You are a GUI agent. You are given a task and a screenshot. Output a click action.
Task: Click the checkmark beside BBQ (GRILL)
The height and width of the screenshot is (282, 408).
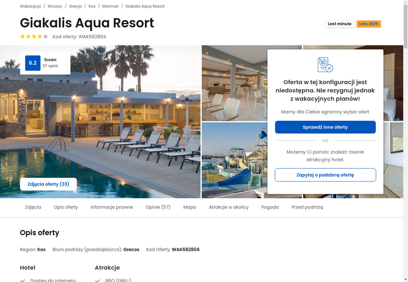click(97, 280)
